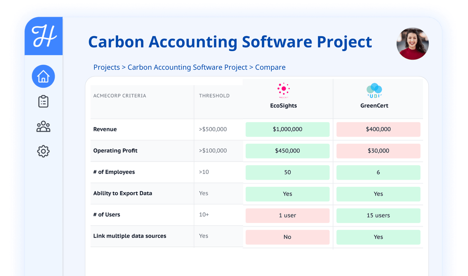
Task: Click GreenCert revenue cell $400,000
Action: 378,129
